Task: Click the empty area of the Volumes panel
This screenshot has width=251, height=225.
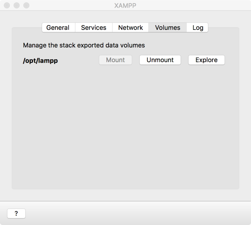Action: (x=125, y=126)
